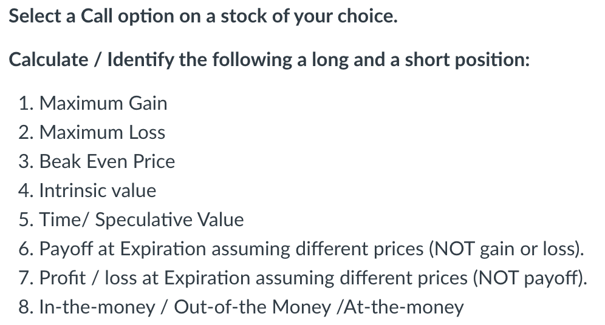Click the number 1 list marker
605x325 pixels.
(x=26, y=103)
